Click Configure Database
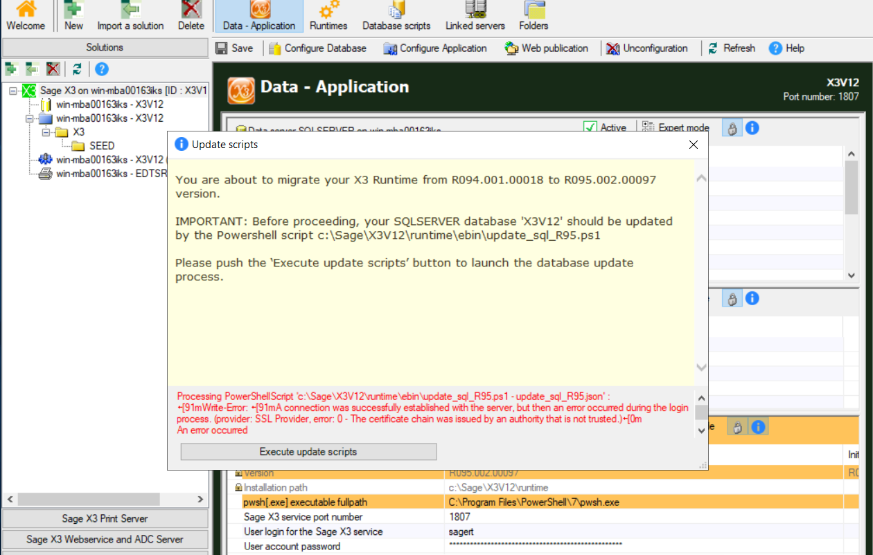 click(317, 48)
